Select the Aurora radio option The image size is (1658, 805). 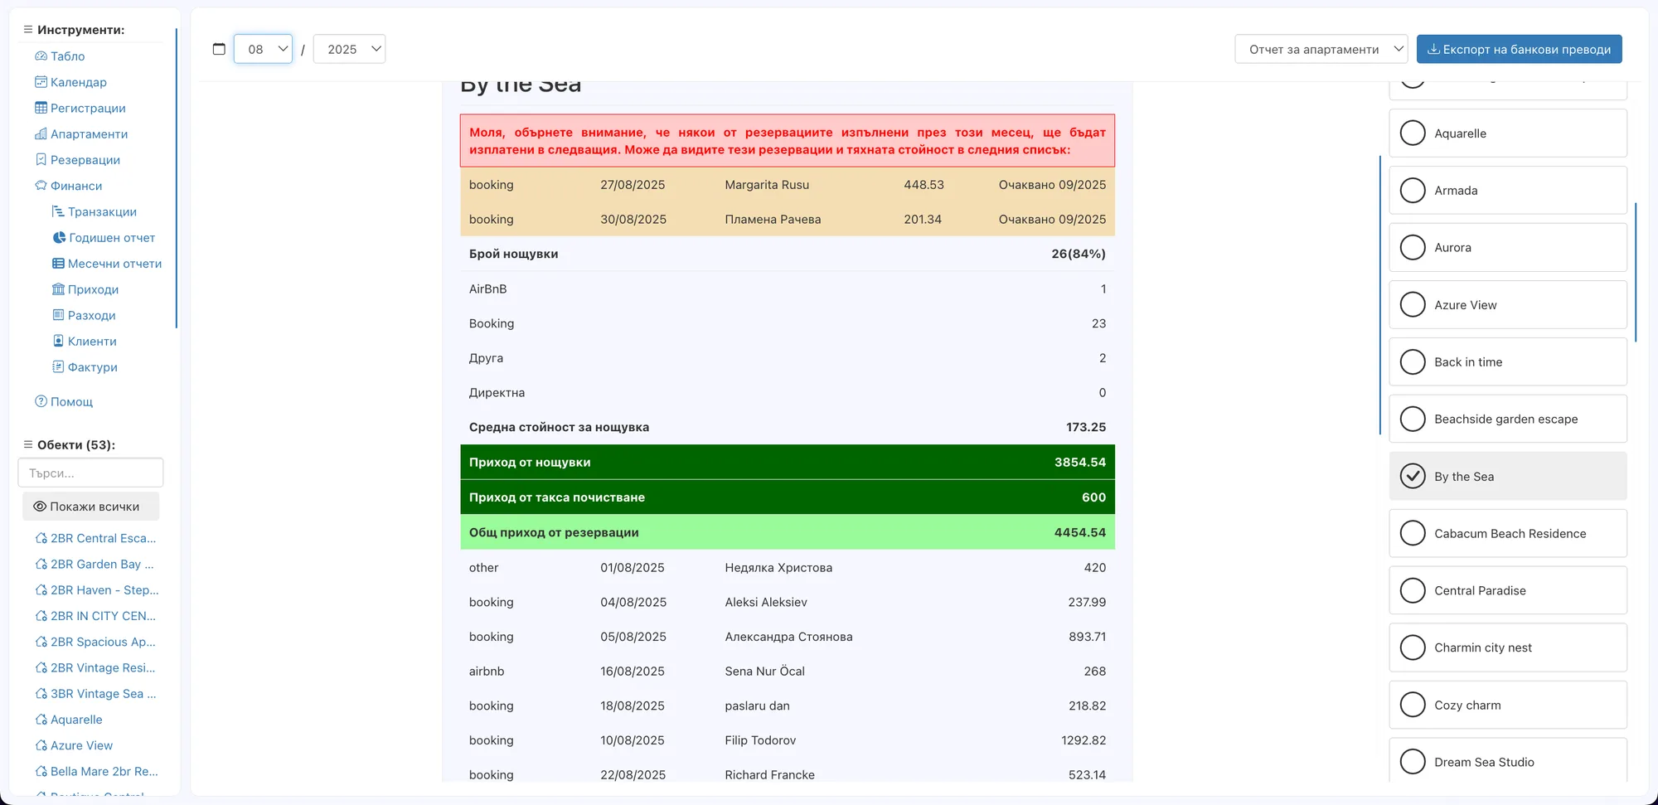[1413, 247]
